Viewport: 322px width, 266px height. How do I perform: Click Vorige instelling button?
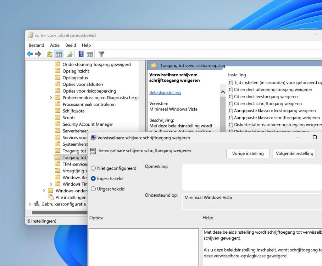pos(248,154)
